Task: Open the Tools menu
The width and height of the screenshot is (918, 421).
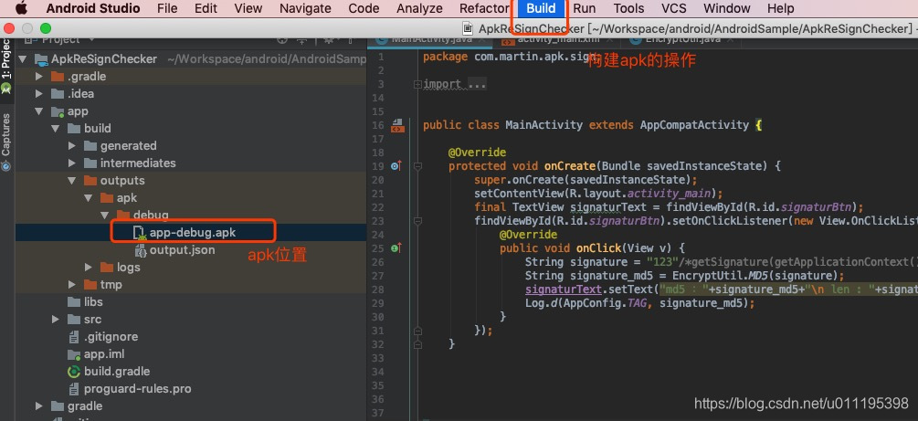Action: coord(628,8)
